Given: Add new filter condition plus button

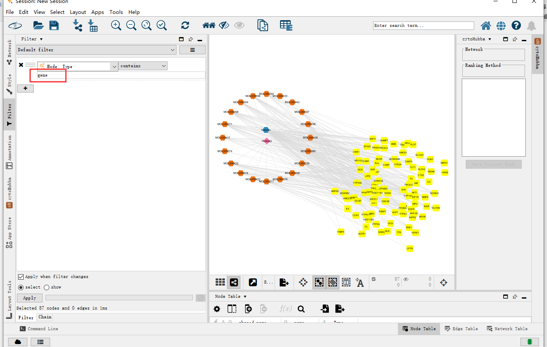Looking at the screenshot, I should pos(25,88).
